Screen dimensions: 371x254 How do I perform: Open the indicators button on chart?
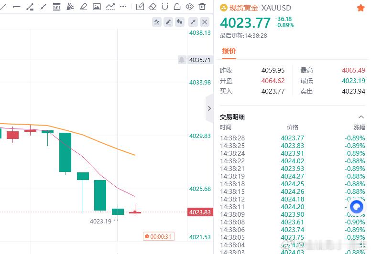point(157,22)
